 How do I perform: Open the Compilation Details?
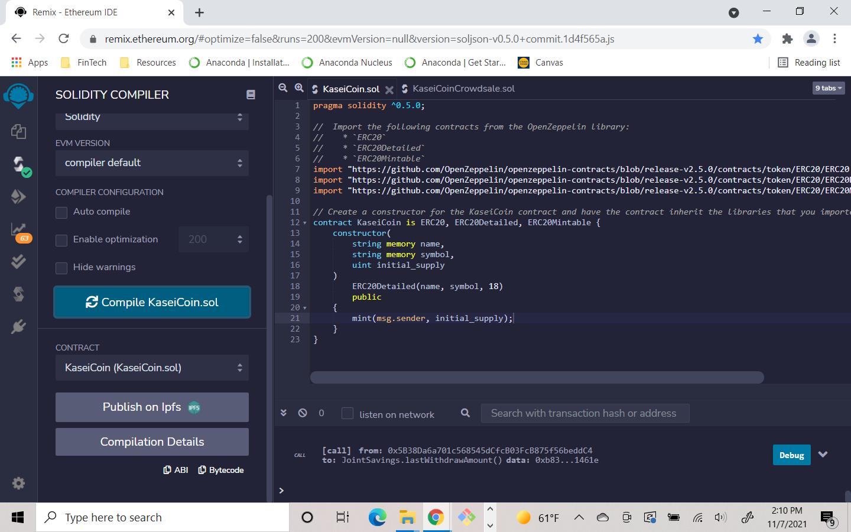(x=152, y=442)
